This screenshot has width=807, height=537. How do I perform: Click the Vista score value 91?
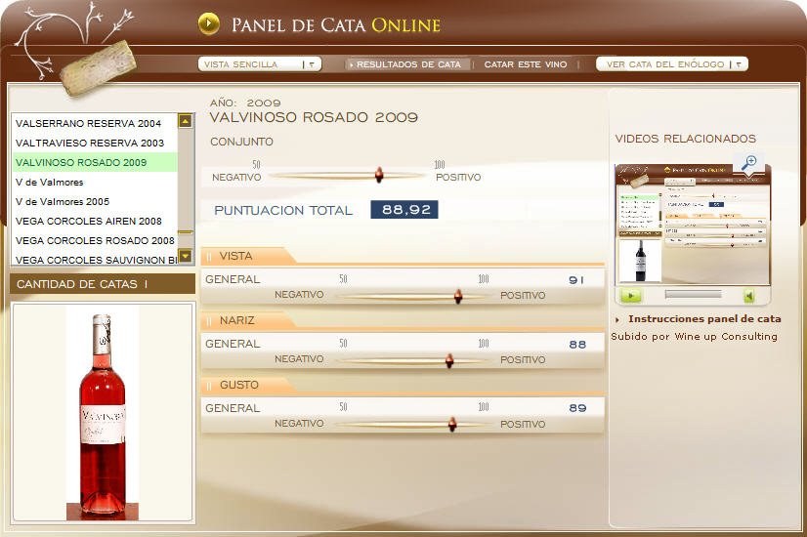(x=576, y=280)
